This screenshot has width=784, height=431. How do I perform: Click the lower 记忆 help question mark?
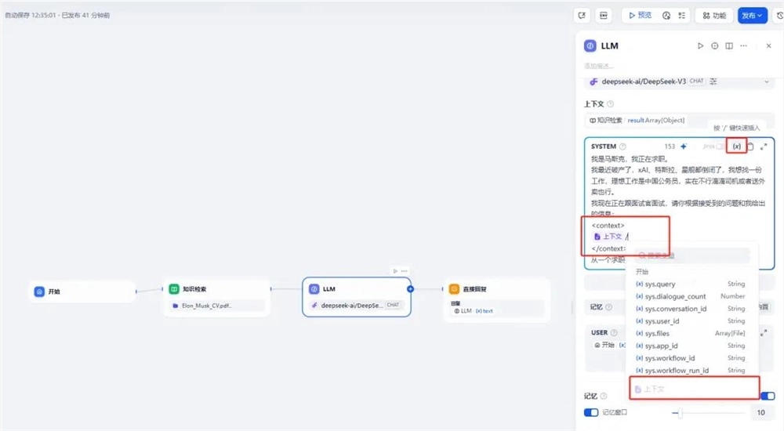pos(604,396)
